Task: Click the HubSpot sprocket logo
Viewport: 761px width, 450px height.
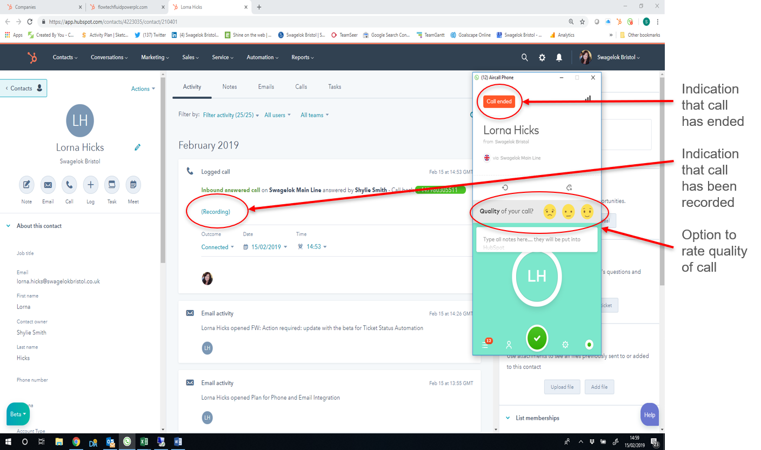Action: pyautogui.click(x=32, y=57)
